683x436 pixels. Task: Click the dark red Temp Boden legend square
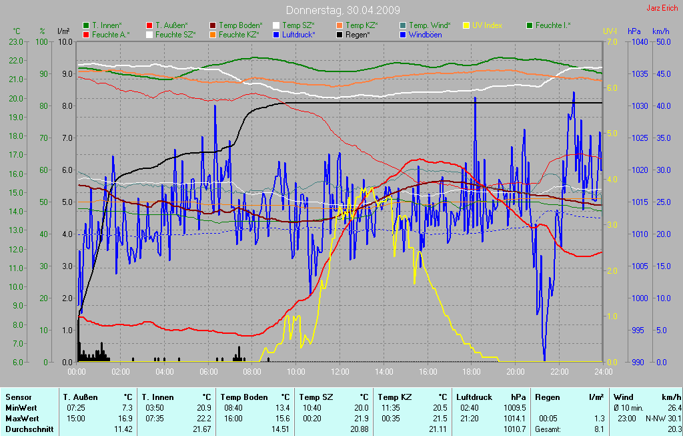coord(213,25)
